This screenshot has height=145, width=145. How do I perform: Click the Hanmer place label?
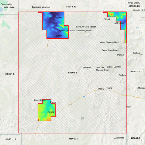coord(87,67)
